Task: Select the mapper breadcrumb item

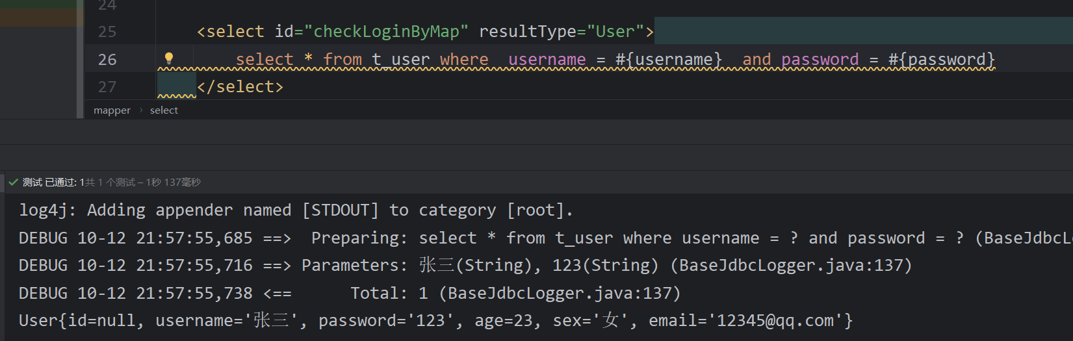Action: [112, 110]
